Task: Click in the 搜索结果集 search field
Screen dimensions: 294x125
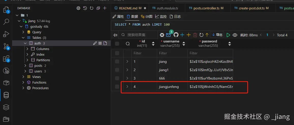Action: coord(138,35)
